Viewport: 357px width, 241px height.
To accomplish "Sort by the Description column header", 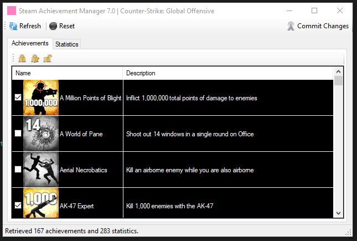I will click(228, 73).
